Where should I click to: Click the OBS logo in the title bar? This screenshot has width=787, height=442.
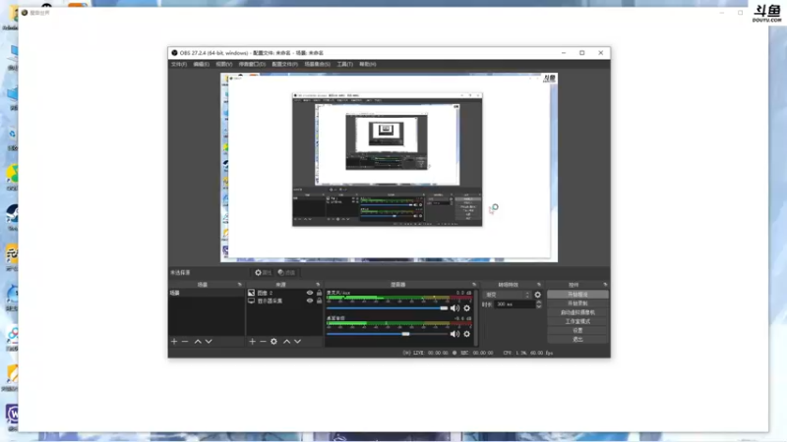[174, 53]
